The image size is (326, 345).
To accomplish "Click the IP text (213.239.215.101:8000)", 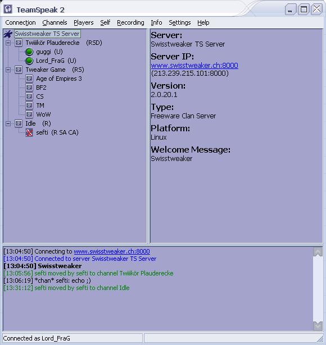I will pyautogui.click(x=190, y=73).
